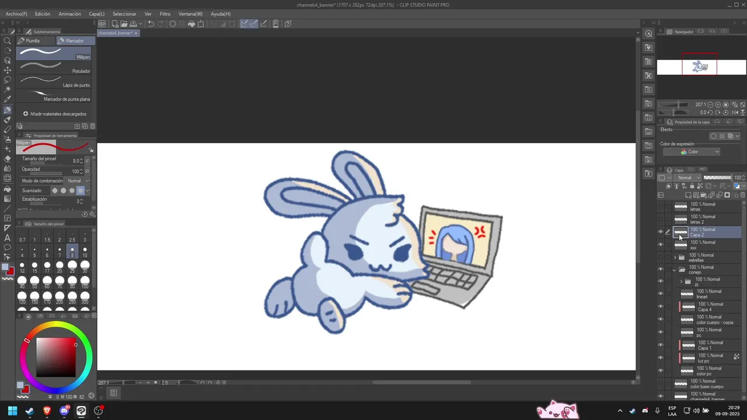Choose Marcador de punta plana subtool
The image size is (747, 420).
click(x=54, y=95)
